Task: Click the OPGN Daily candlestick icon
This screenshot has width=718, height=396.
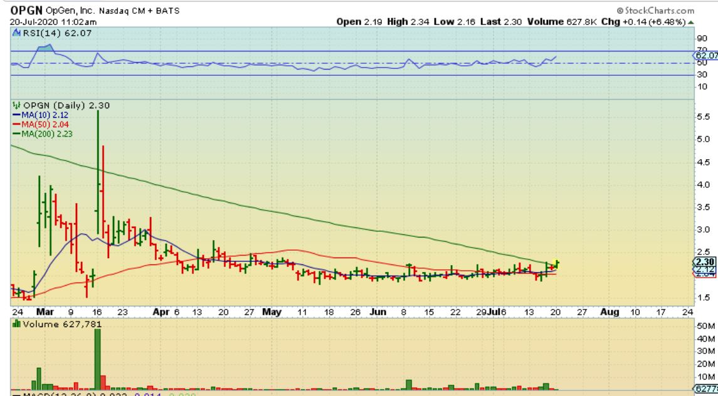Action: pos(17,106)
